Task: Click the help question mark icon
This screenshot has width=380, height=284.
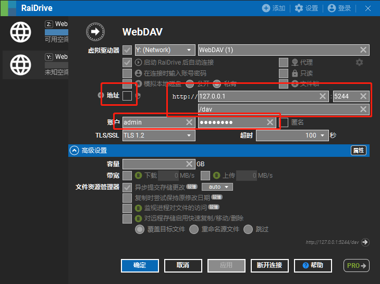Action: [x=305, y=265]
